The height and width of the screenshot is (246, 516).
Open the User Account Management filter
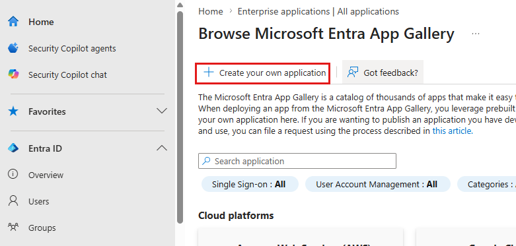[377, 184]
